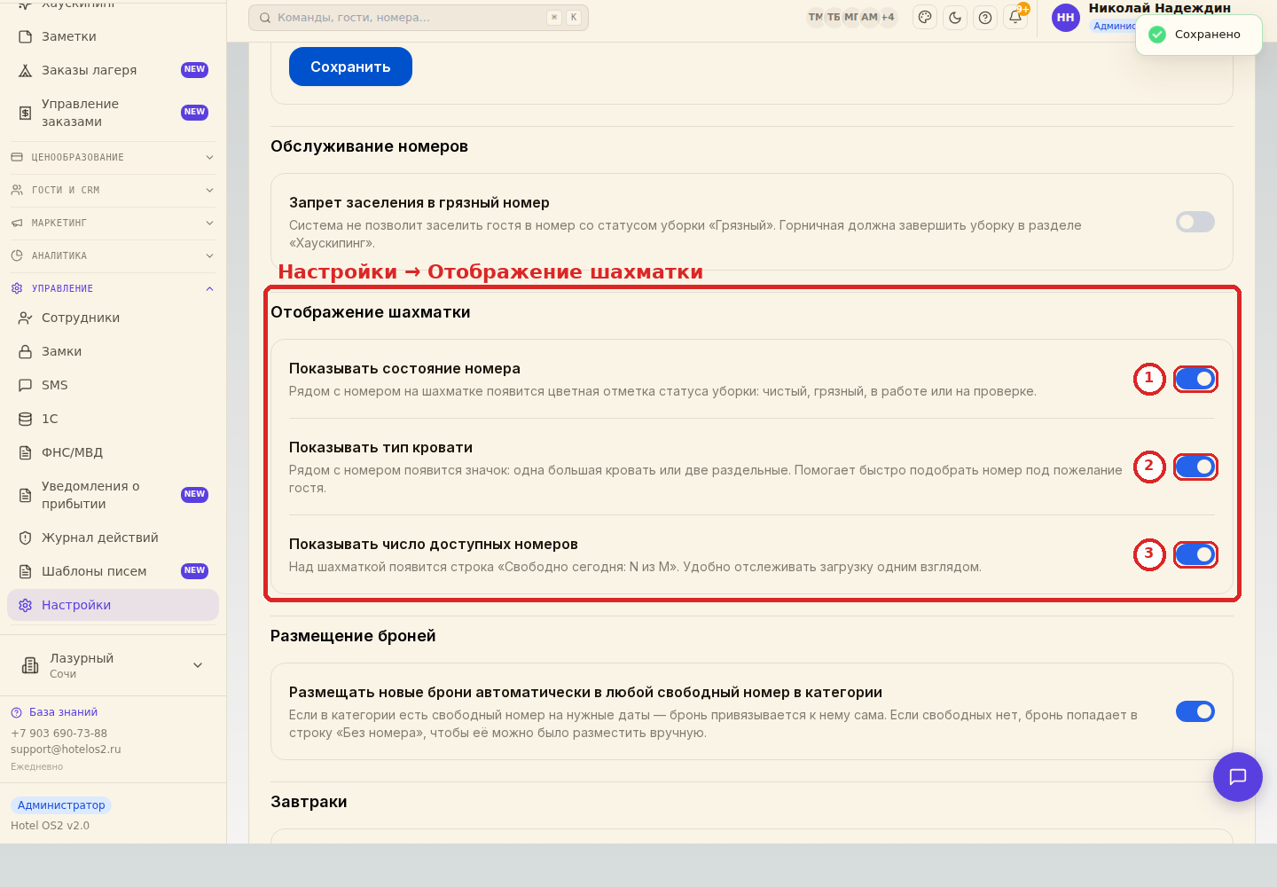1277x887 pixels.
Task: Click the Обслуживание номеров heading
Action: (x=369, y=146)
